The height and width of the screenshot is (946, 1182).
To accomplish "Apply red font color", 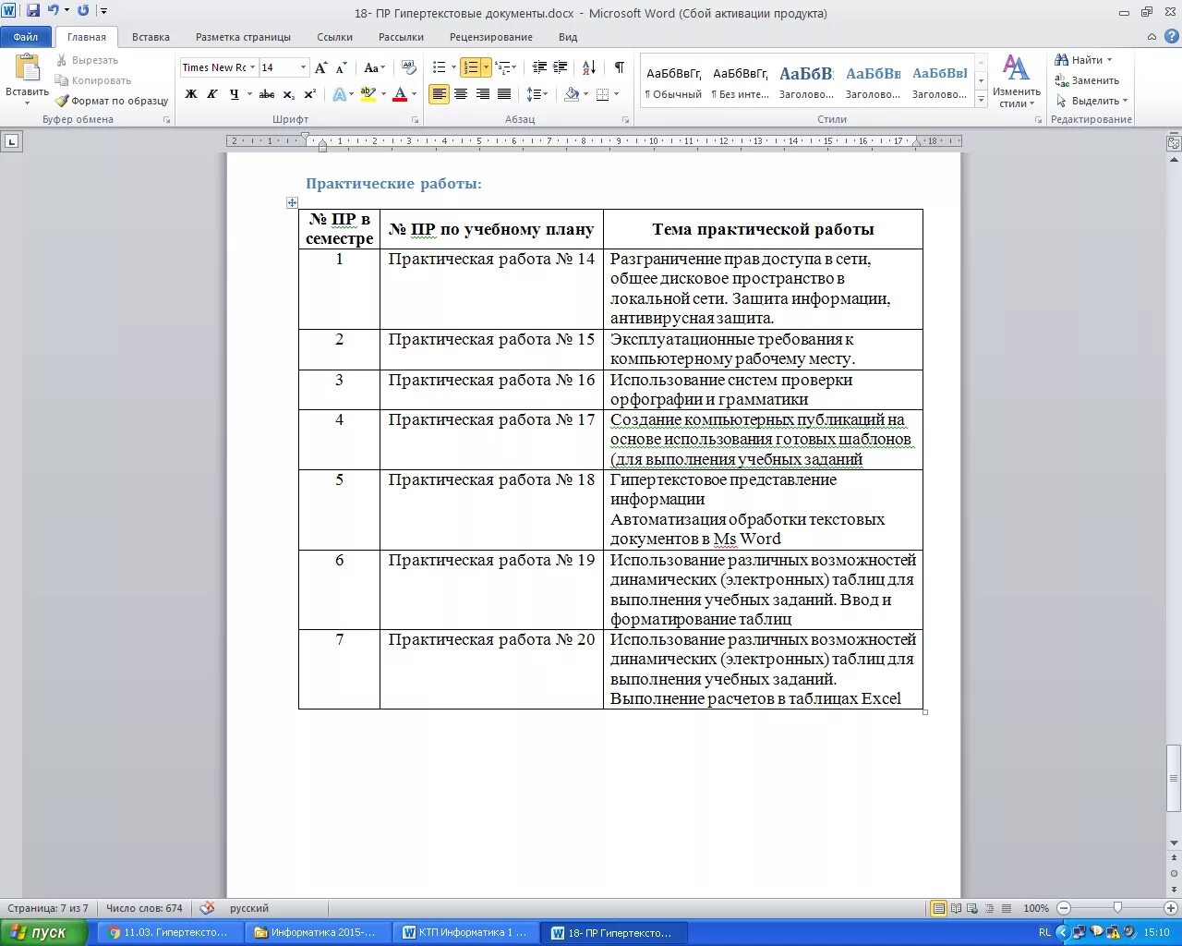I will pos(400,94).
